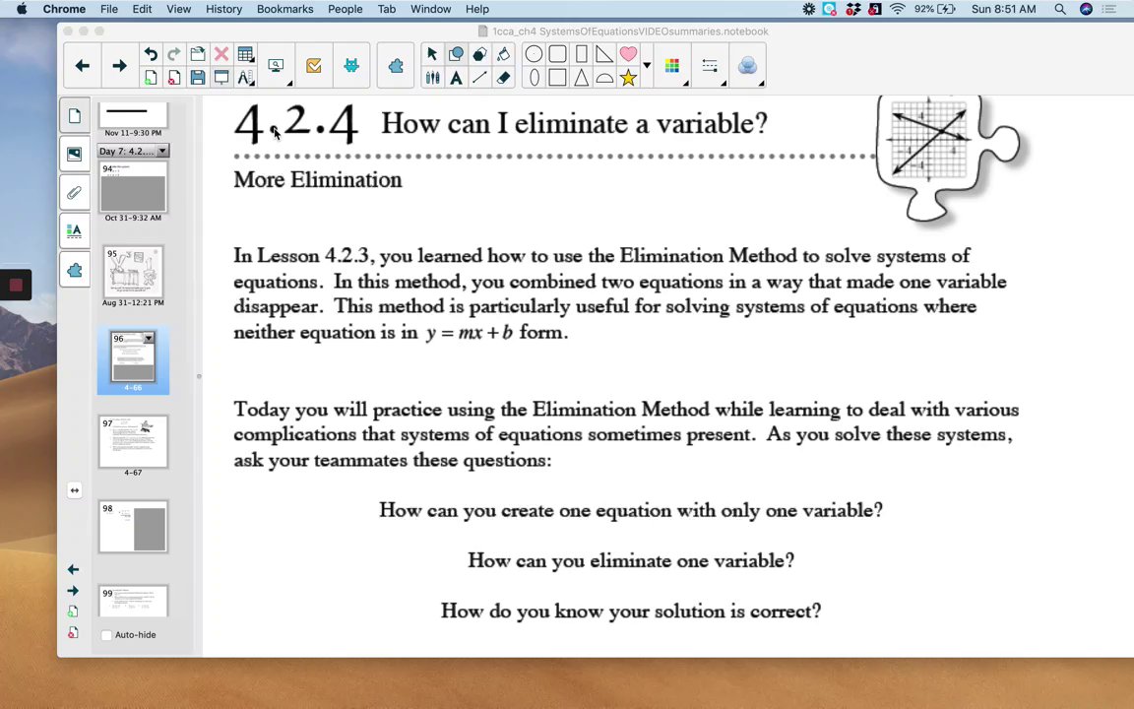Save the file with the floppy disk icon

[198, 78]
